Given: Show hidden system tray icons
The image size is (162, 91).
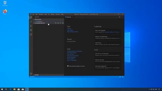Looking at the screenshot, I should (149, 89).
